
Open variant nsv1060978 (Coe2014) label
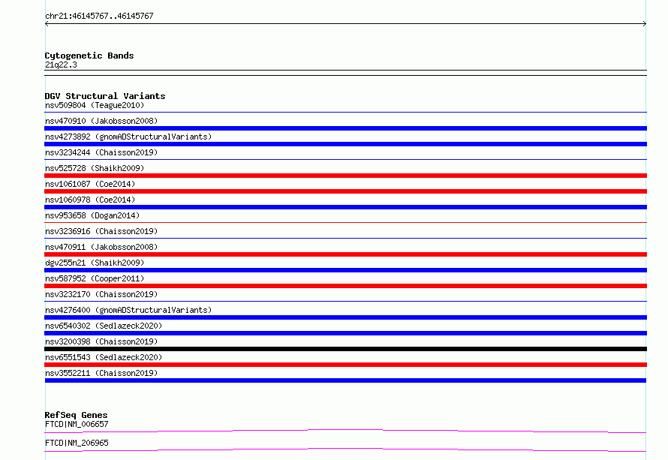point(90,200)
